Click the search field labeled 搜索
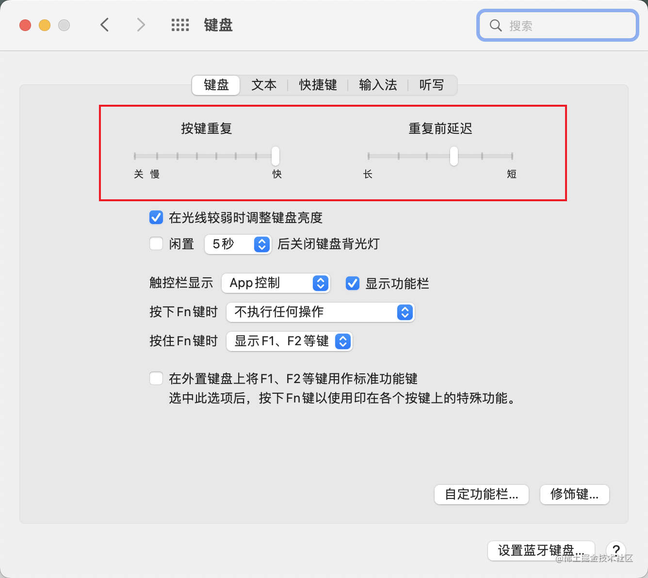 [557, 25]
